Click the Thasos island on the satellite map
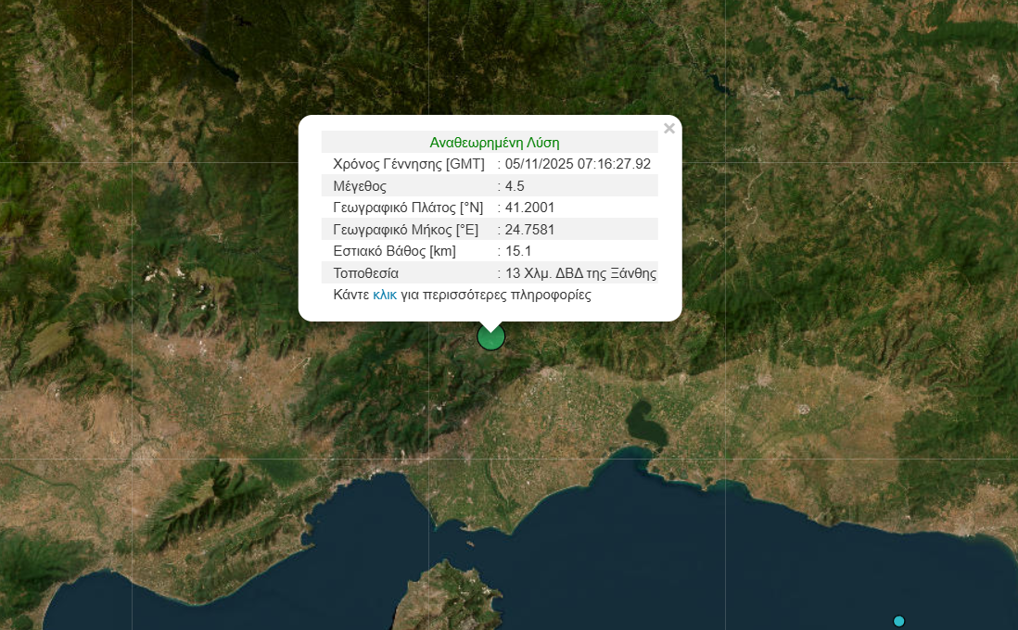This screenshot has height=630, width=1018. click(451, 595)
